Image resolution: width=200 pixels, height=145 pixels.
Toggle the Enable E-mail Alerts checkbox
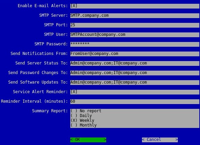coord(74,6)
